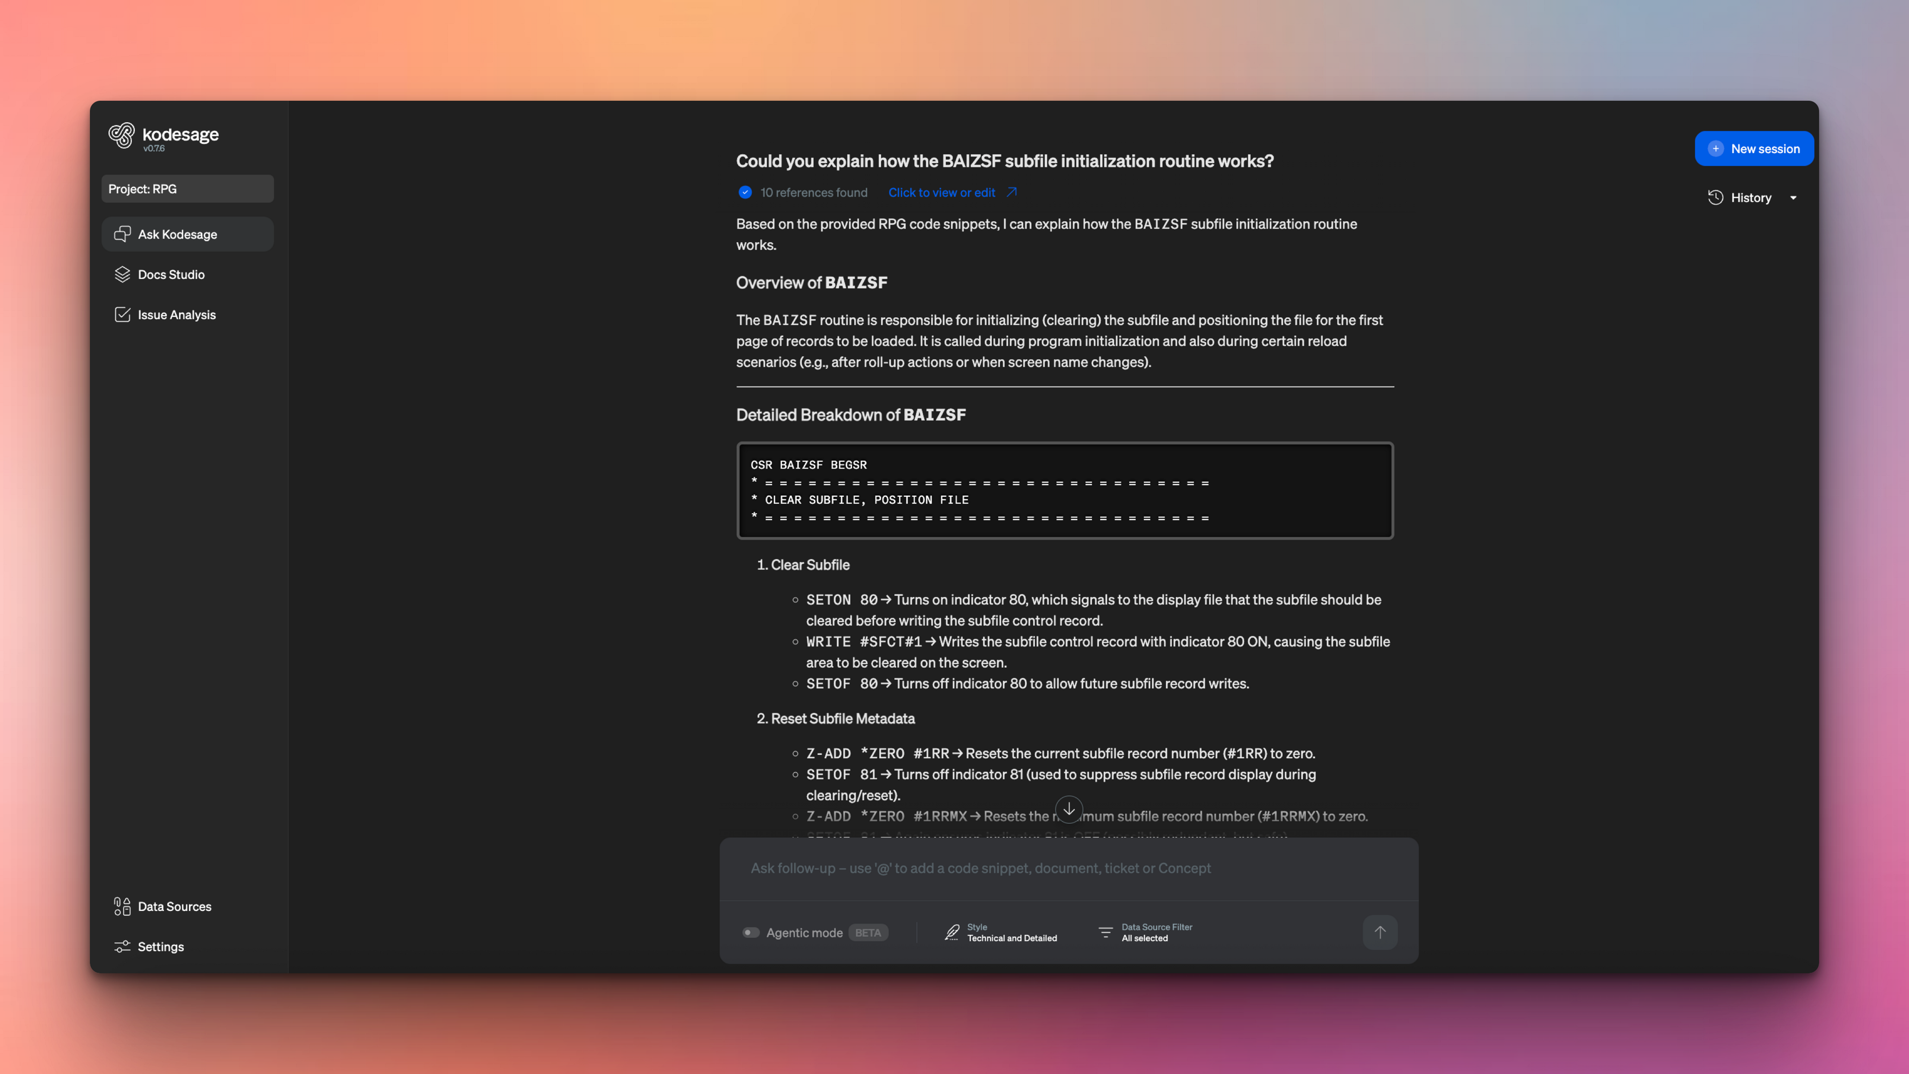Click the Kodesage logo icon
Viewport: 1909px width, 1074px height.
click(x=121, y=136)
